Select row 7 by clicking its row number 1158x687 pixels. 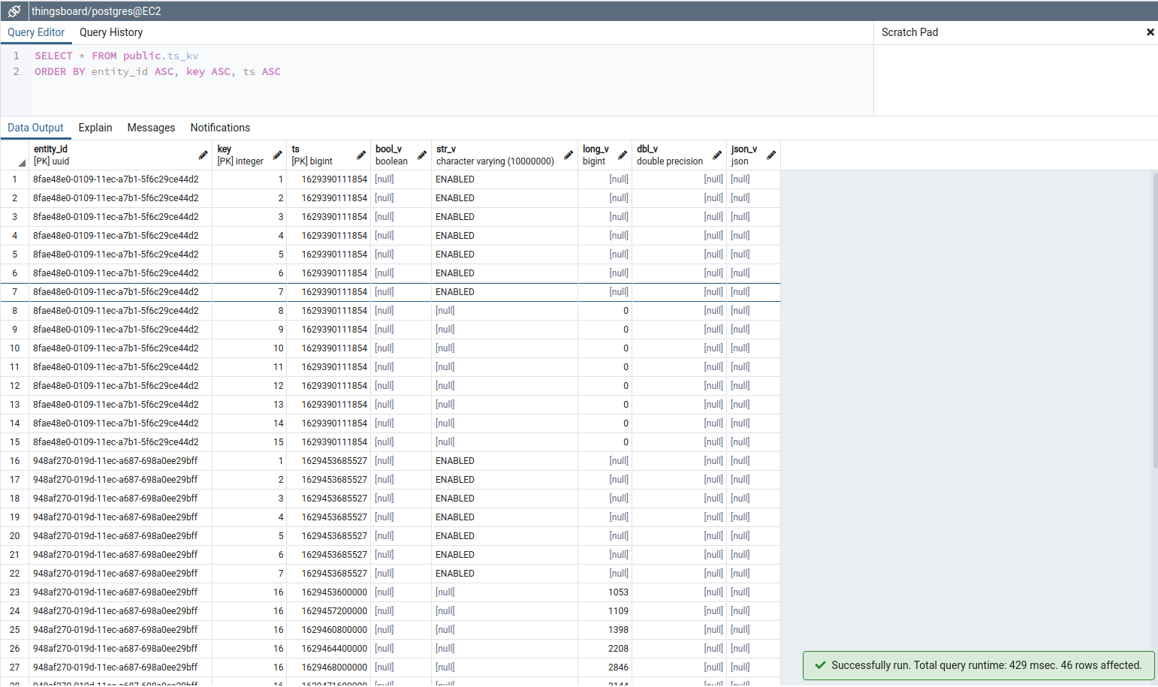click(14, 291)
